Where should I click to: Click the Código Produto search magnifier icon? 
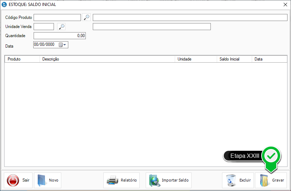[86, 17]
